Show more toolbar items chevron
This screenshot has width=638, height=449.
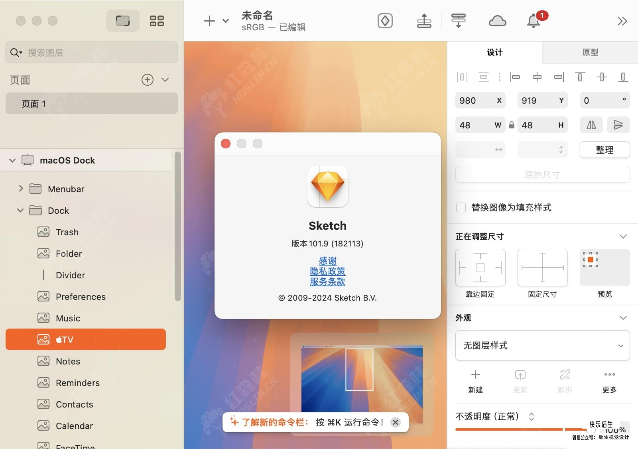622,21
